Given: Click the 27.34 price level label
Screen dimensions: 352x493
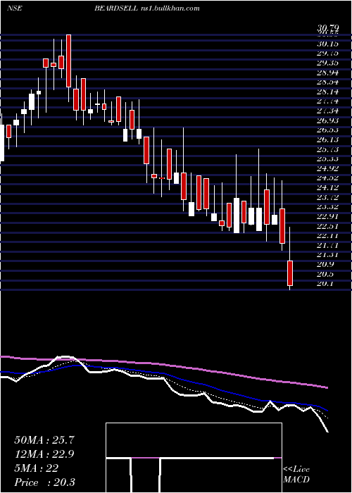Looking at the screenshot, I should 328,111.
